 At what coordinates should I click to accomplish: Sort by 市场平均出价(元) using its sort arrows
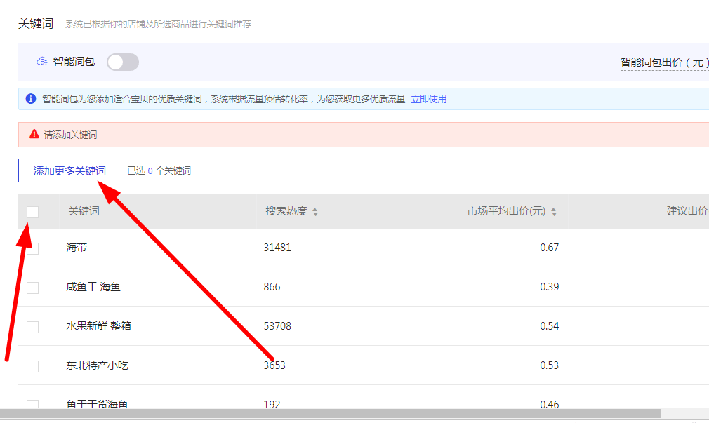(554, 212)
